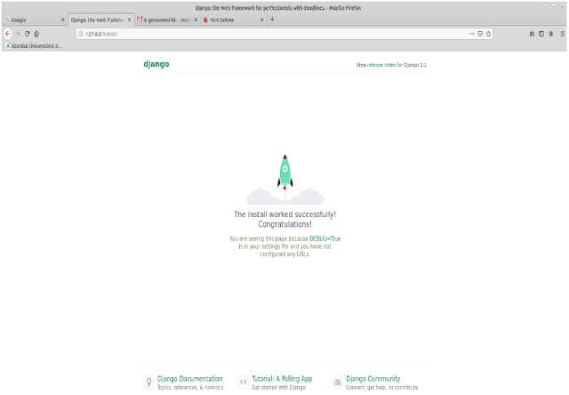Minimize the Firefox window

pyautogui.click(x=546, y=6)
